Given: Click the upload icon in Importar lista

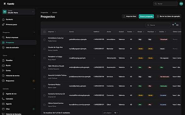Looking at the screenshot, I should (x=124, y=17).
